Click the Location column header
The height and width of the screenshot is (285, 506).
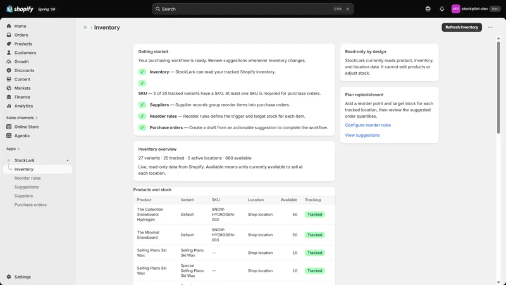pos(256,199)
